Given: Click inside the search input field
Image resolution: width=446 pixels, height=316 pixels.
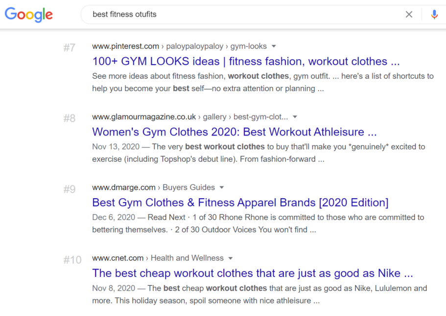Looking at the screenshot, I should [220, 14].
